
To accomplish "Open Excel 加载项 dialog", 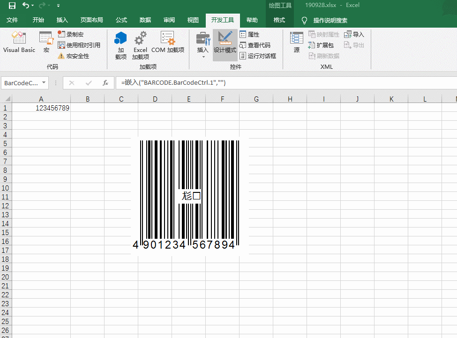I will [141, 45].
